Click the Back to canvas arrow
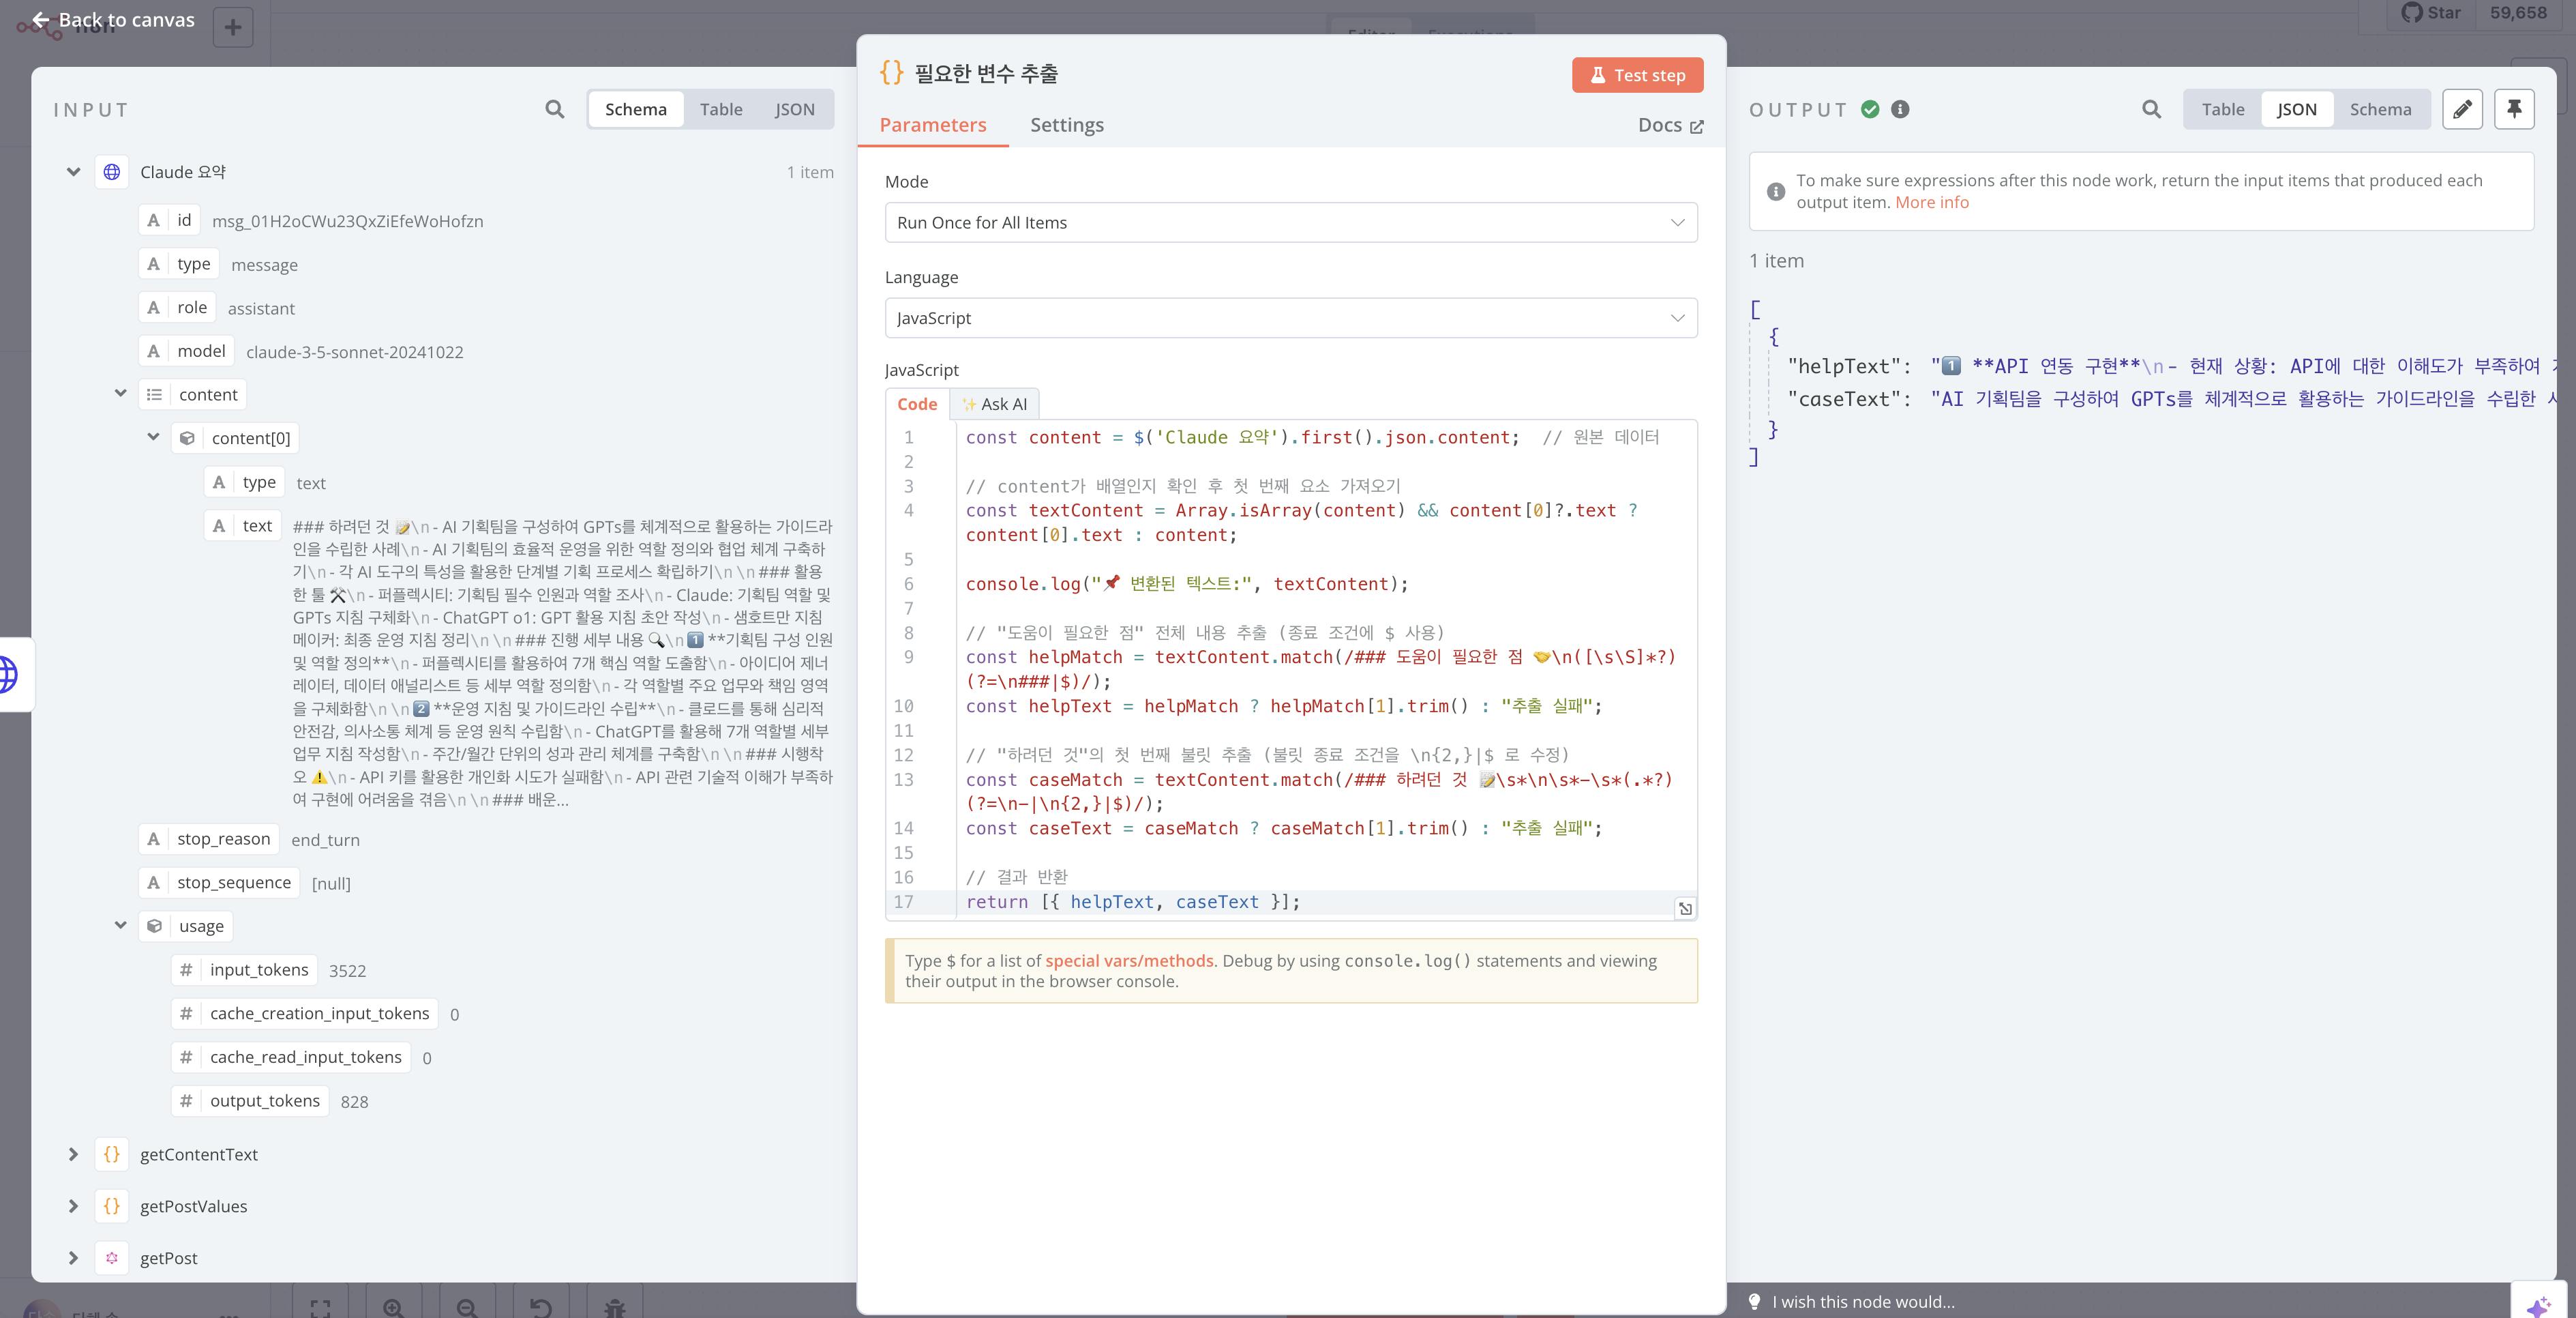Image resolution: width=2576 pixels, height=1318 pixels. (41, 20)
